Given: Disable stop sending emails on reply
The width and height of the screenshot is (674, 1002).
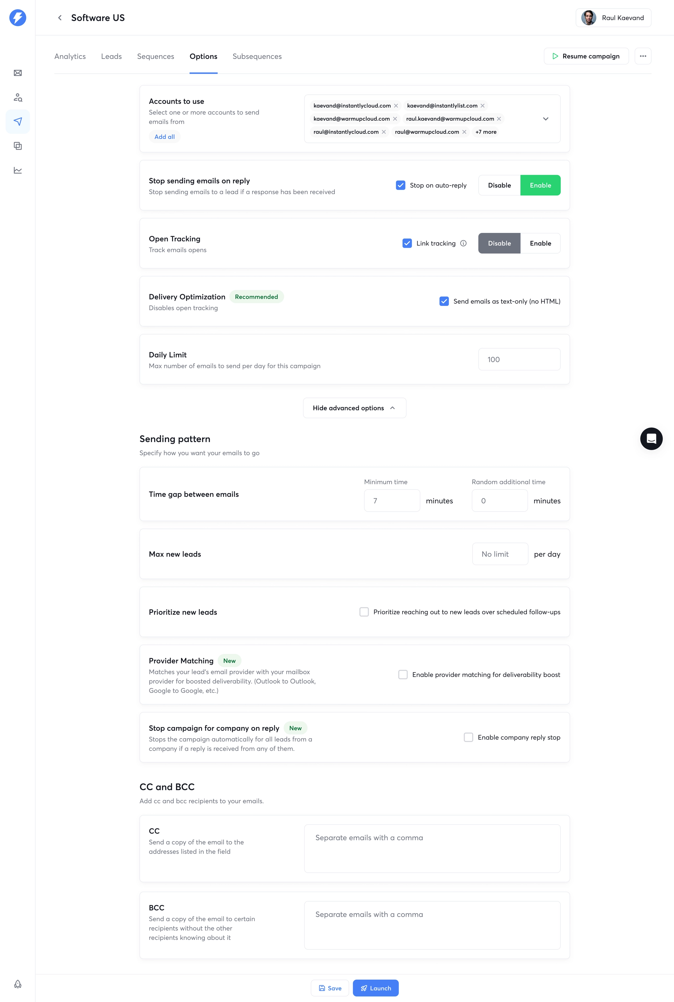Looking at the screenshot, I should pos(500,185).
